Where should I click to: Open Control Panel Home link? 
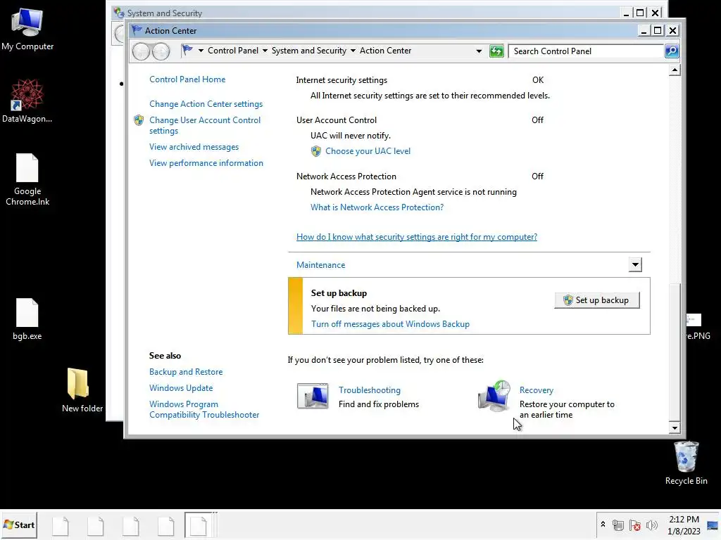[187, 79]
